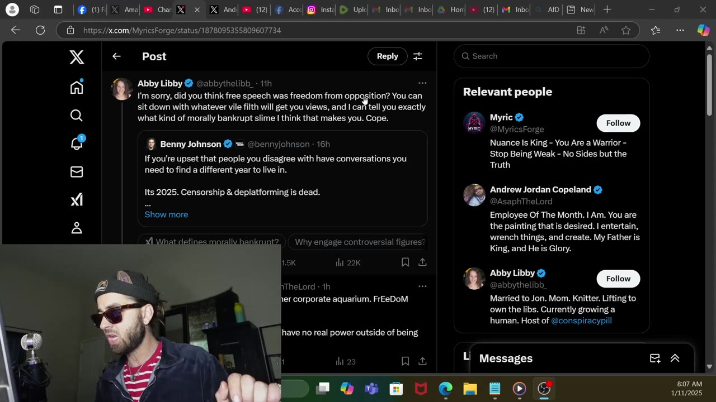Click the browser address bar URL
Image resolution: width=716 pixels, height=402 pixels.
(x=182, y=30)
